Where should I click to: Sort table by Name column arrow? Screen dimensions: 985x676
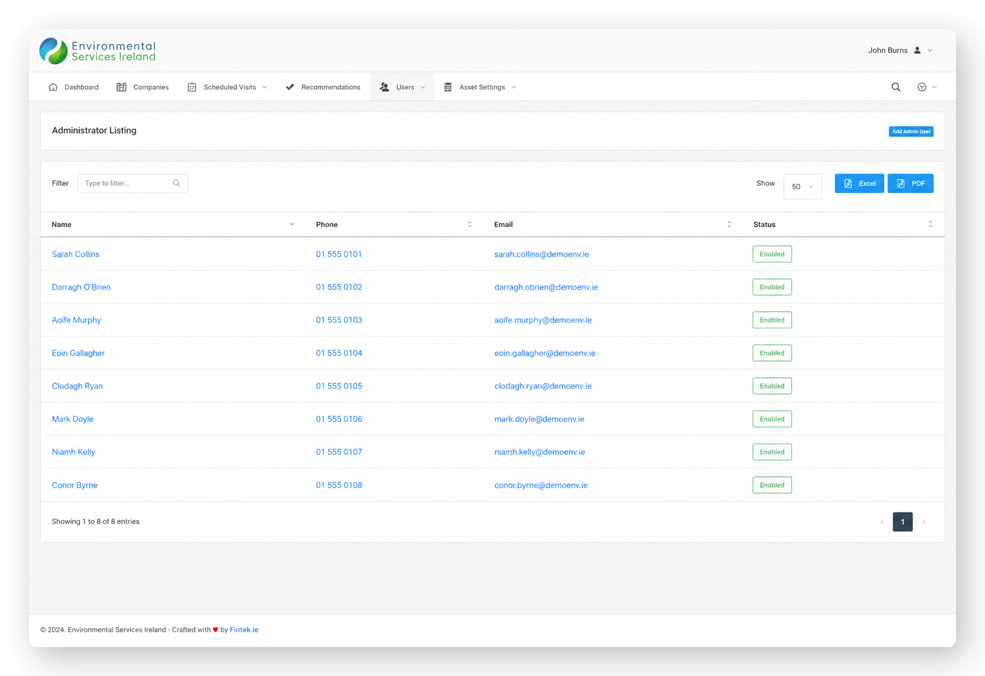(292, 225)
